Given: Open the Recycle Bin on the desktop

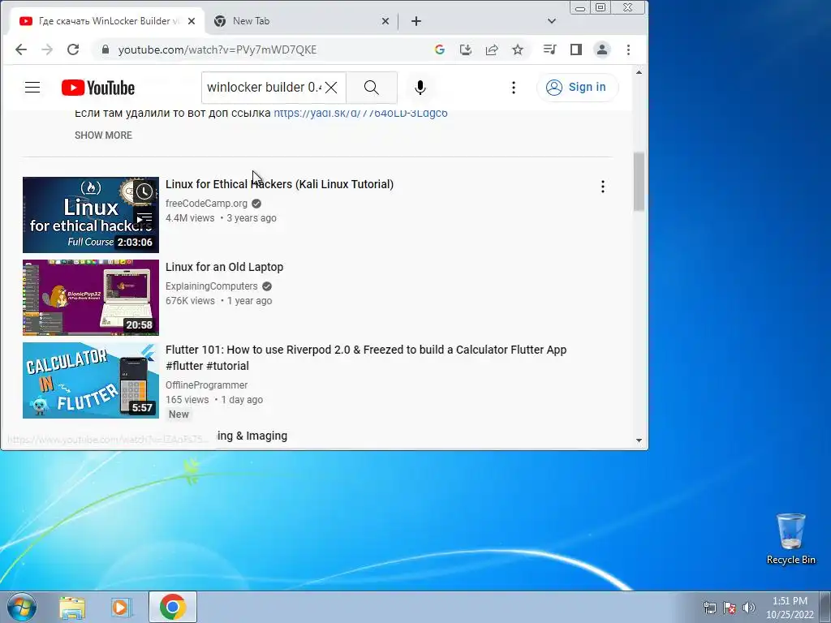Looking at the screenshot, I should pos(790,539).
